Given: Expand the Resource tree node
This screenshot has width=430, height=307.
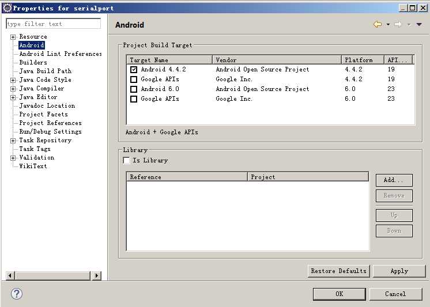Looking at the screenshot, I should 13,37.
